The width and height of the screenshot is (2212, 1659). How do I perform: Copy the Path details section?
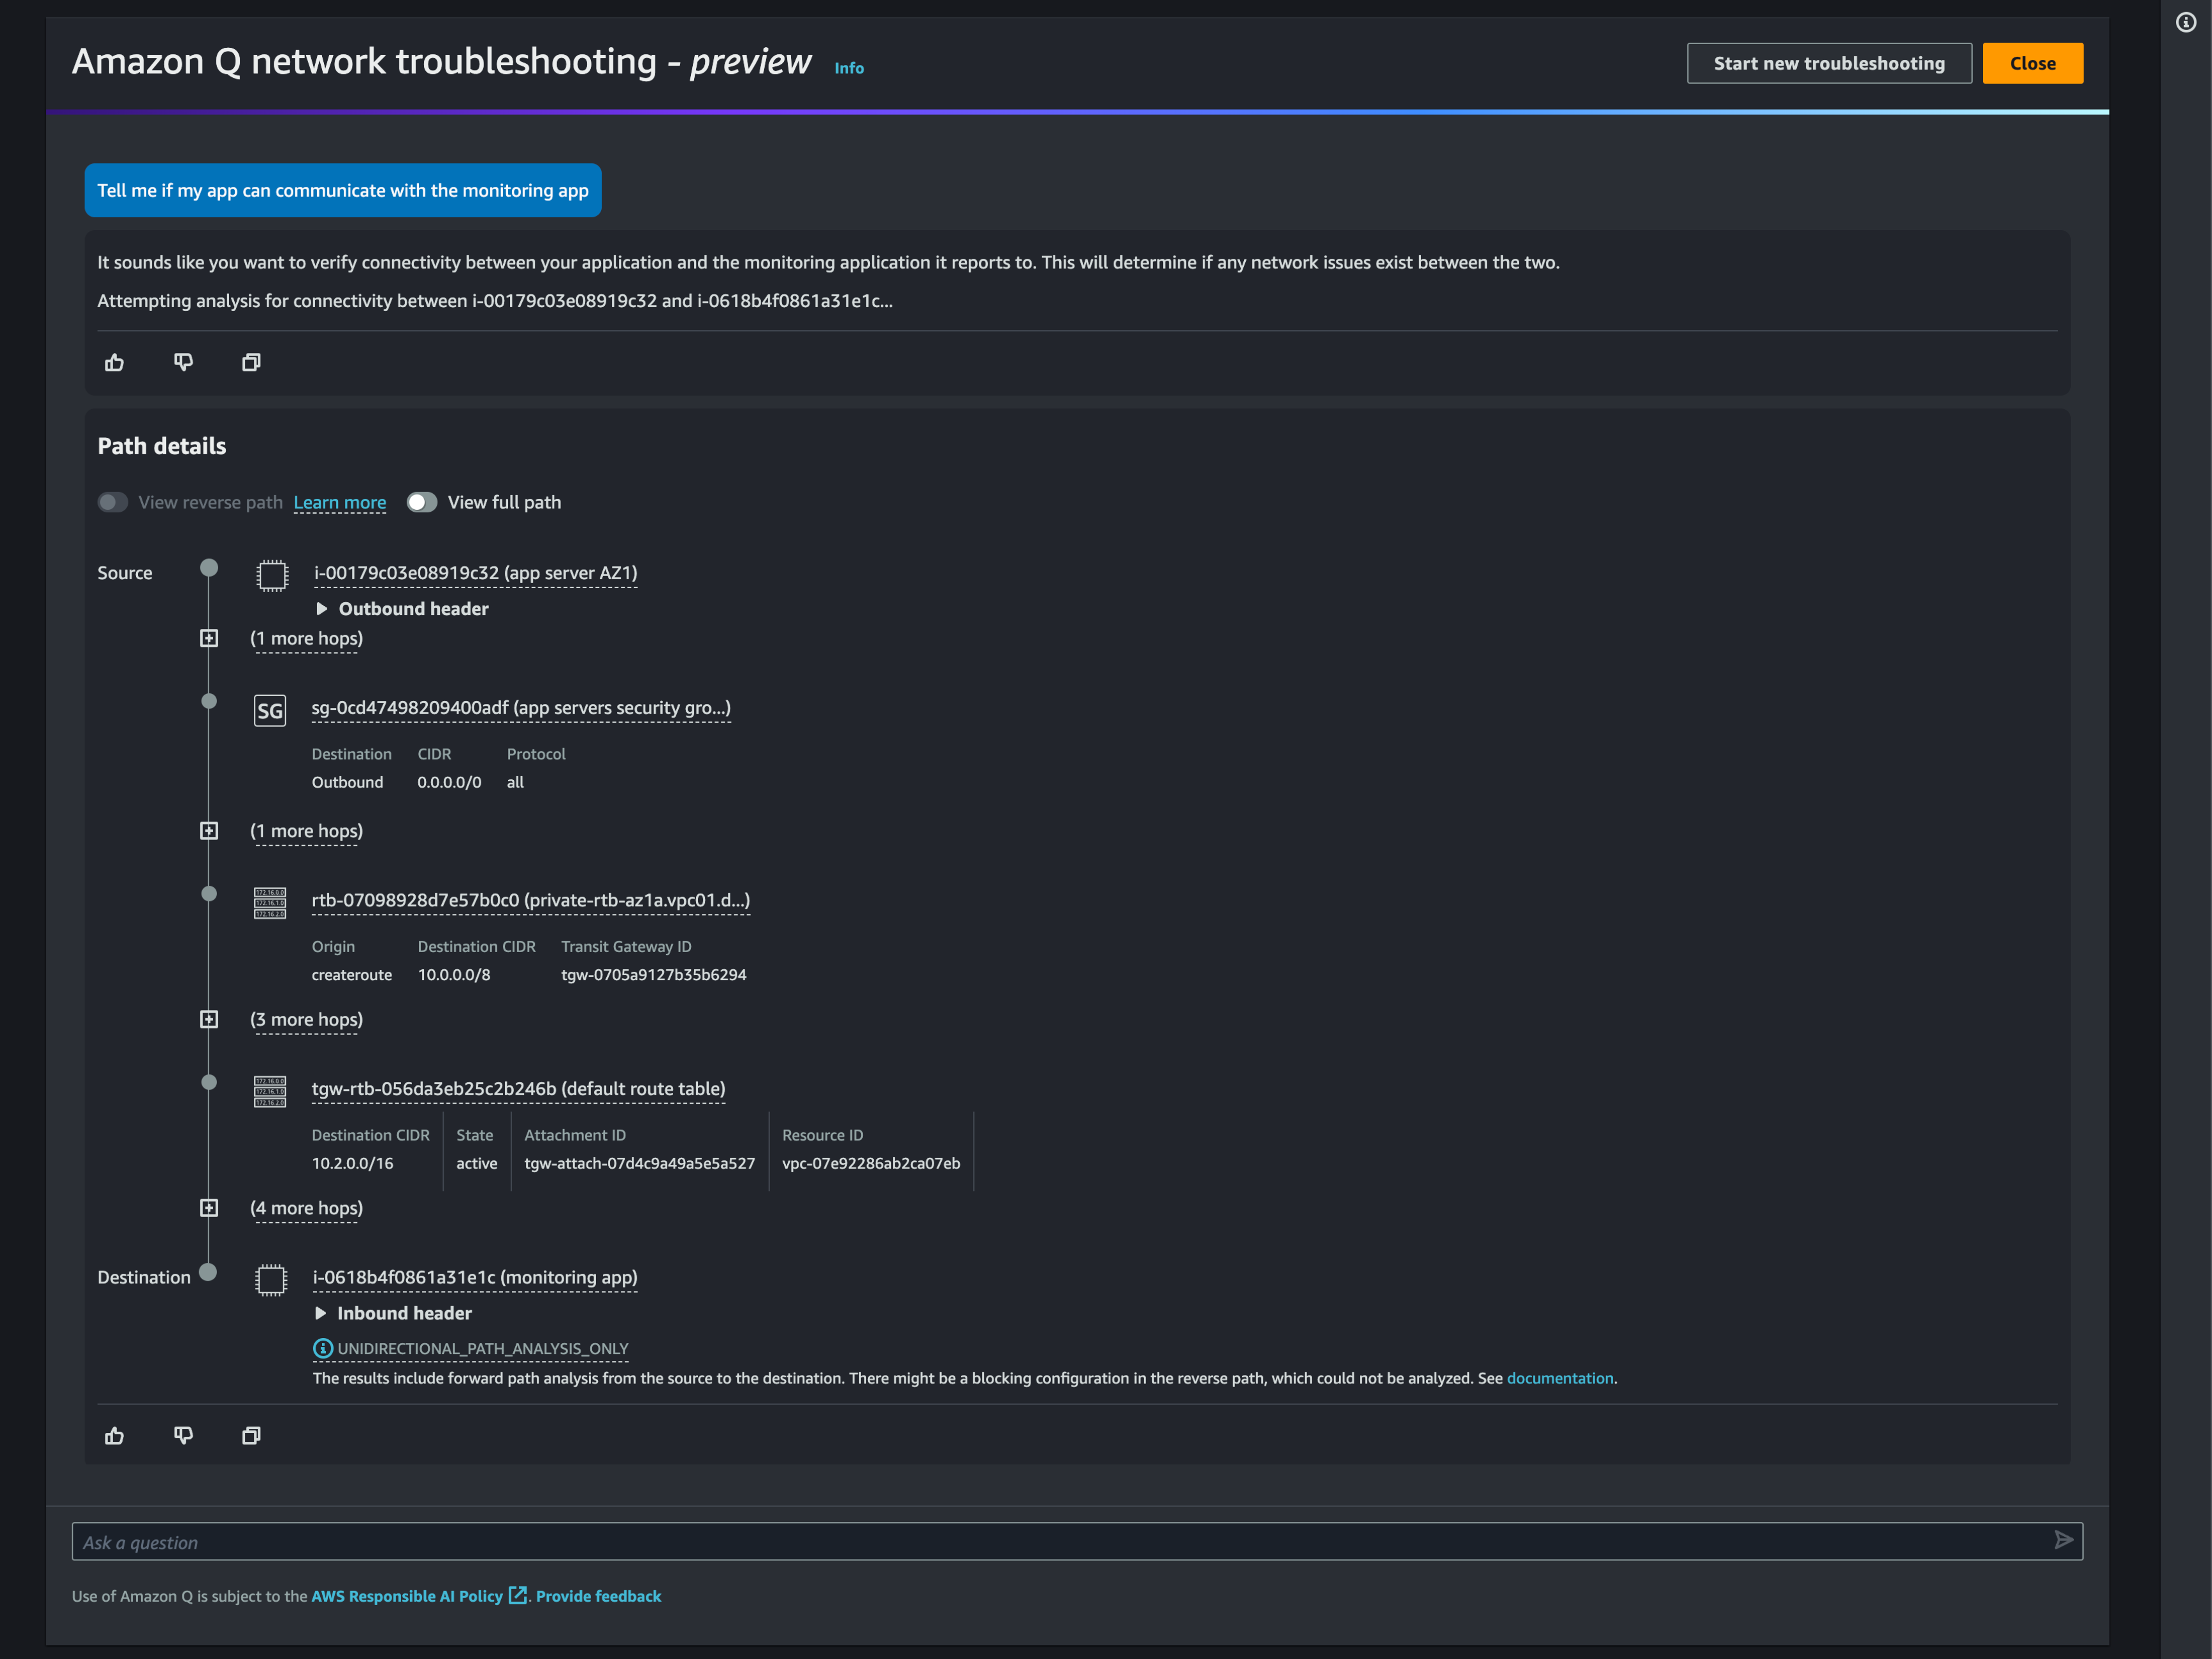[x=251, y=1435]
